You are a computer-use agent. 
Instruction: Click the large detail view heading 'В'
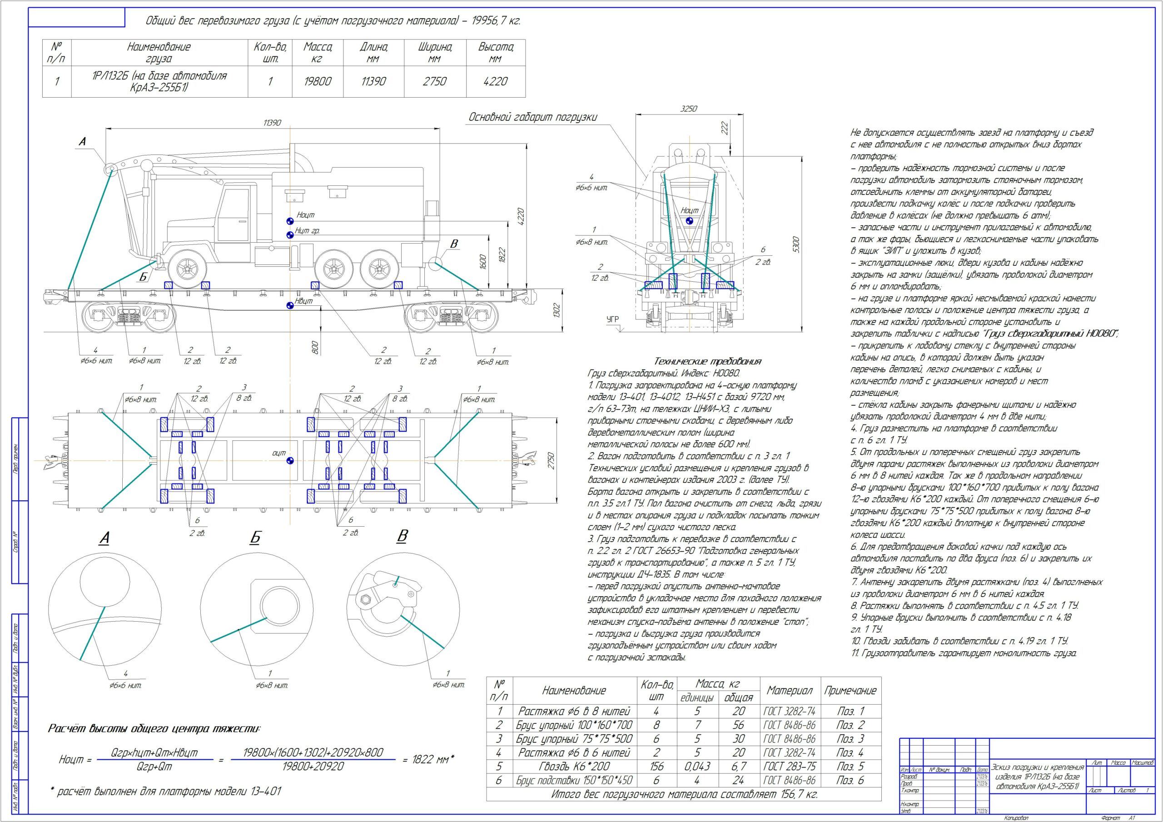[402, 537]
